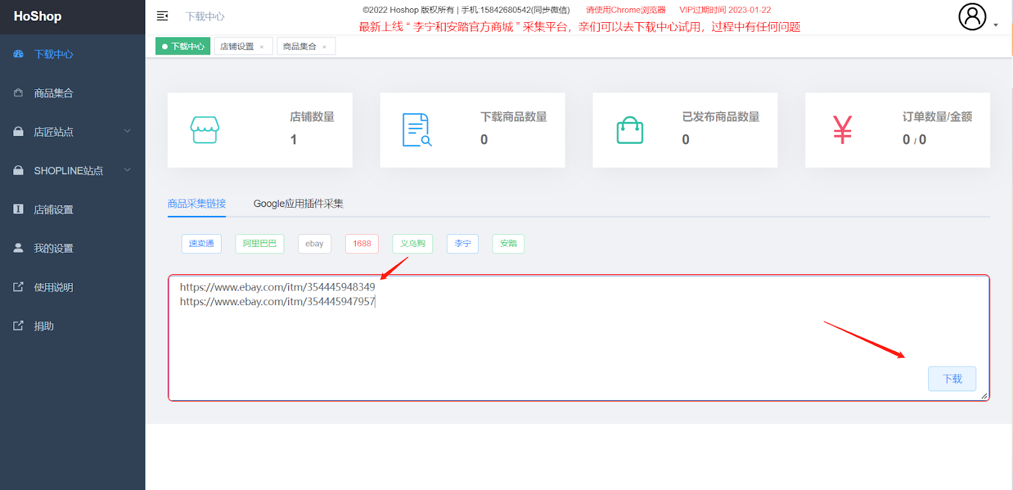Close the 店铺设置 tab
The image size is (1013, 490).
(x=262, y=47)
